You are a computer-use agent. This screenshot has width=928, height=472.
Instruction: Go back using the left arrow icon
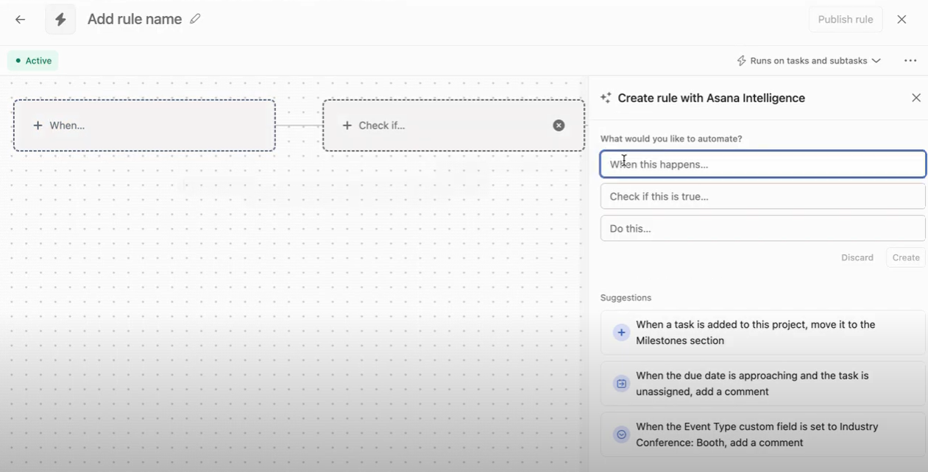pos(21,20)
